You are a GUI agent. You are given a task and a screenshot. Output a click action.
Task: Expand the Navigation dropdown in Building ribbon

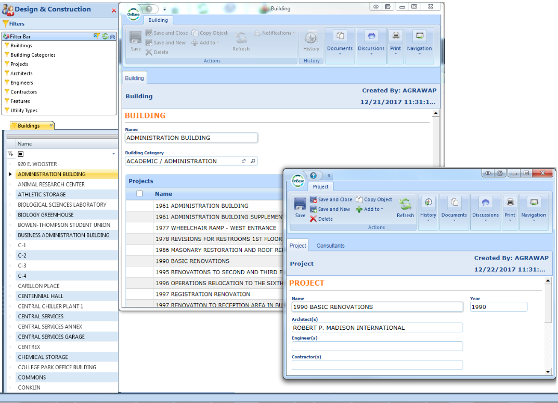click(419, 42)
